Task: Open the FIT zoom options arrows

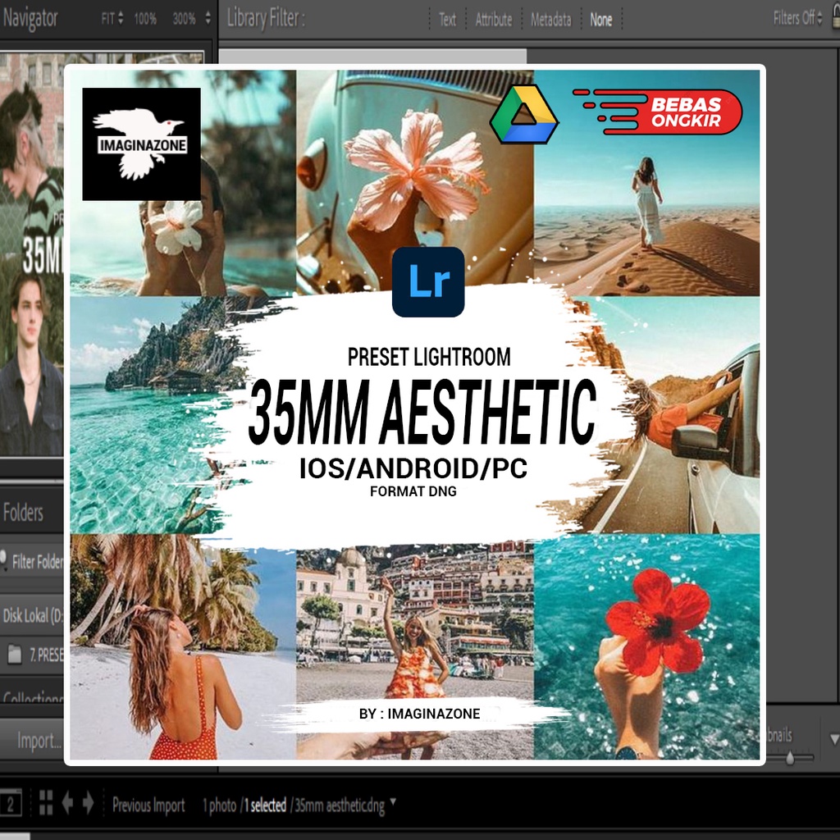Action: point(121,20)
